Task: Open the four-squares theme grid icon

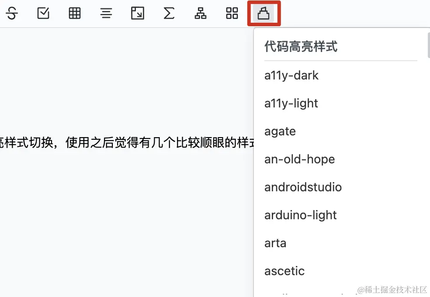Action: 232,13
